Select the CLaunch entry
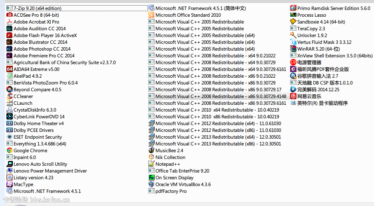Viewport: 374px width, 206px height. click(20, 103)
